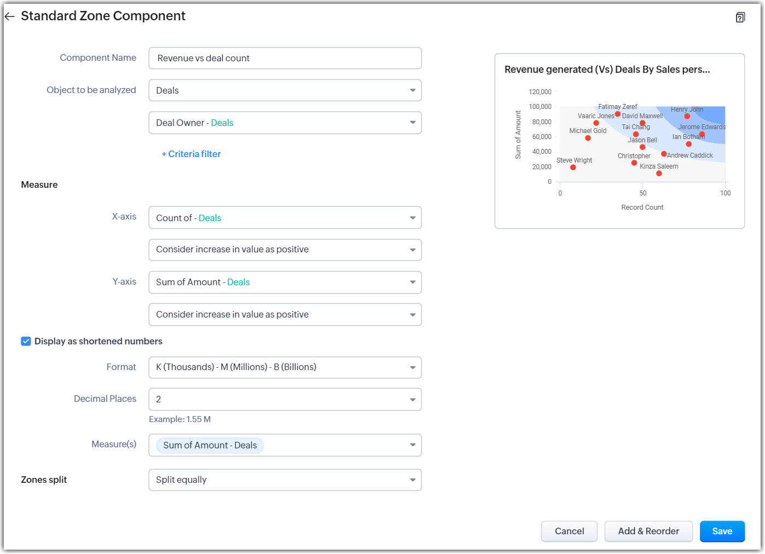Image resolution: width=765 pixels, height=554 pixels.
Task: Click the back arrow icon
Action: pos(9,16)
